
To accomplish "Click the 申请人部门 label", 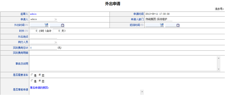I will click(137, 19).
